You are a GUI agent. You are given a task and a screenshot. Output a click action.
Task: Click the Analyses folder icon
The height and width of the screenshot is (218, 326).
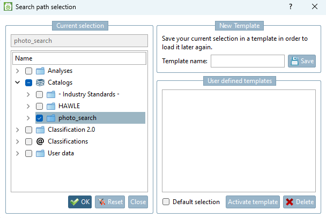pos(40,71)
